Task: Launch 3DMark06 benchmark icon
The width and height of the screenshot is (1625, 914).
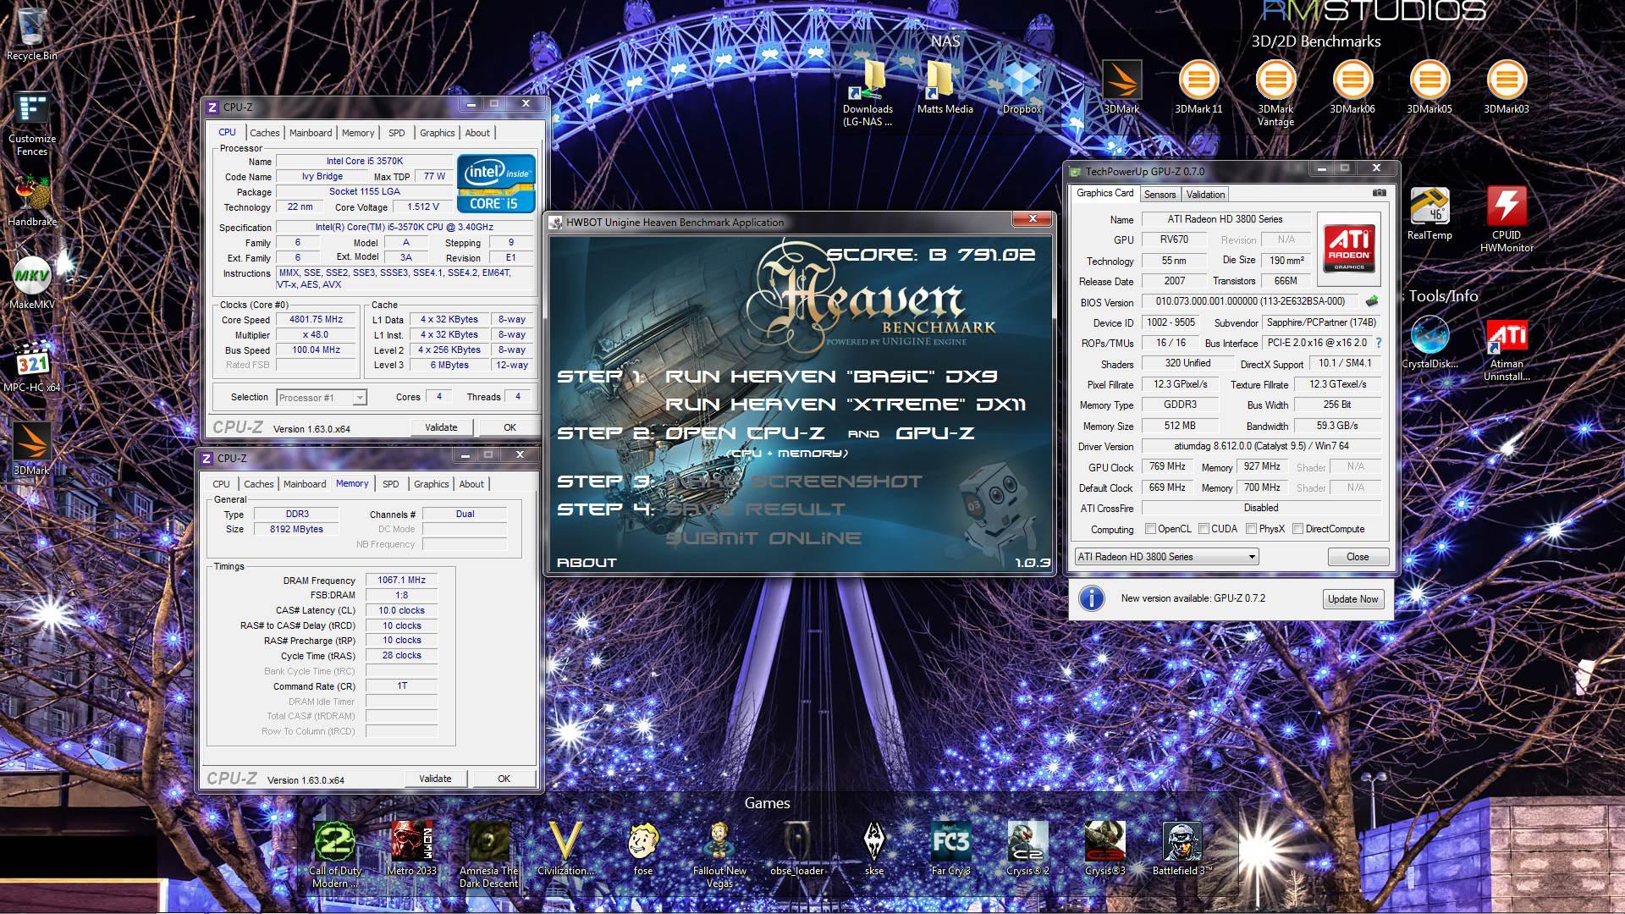Action: click(1352, 87)
